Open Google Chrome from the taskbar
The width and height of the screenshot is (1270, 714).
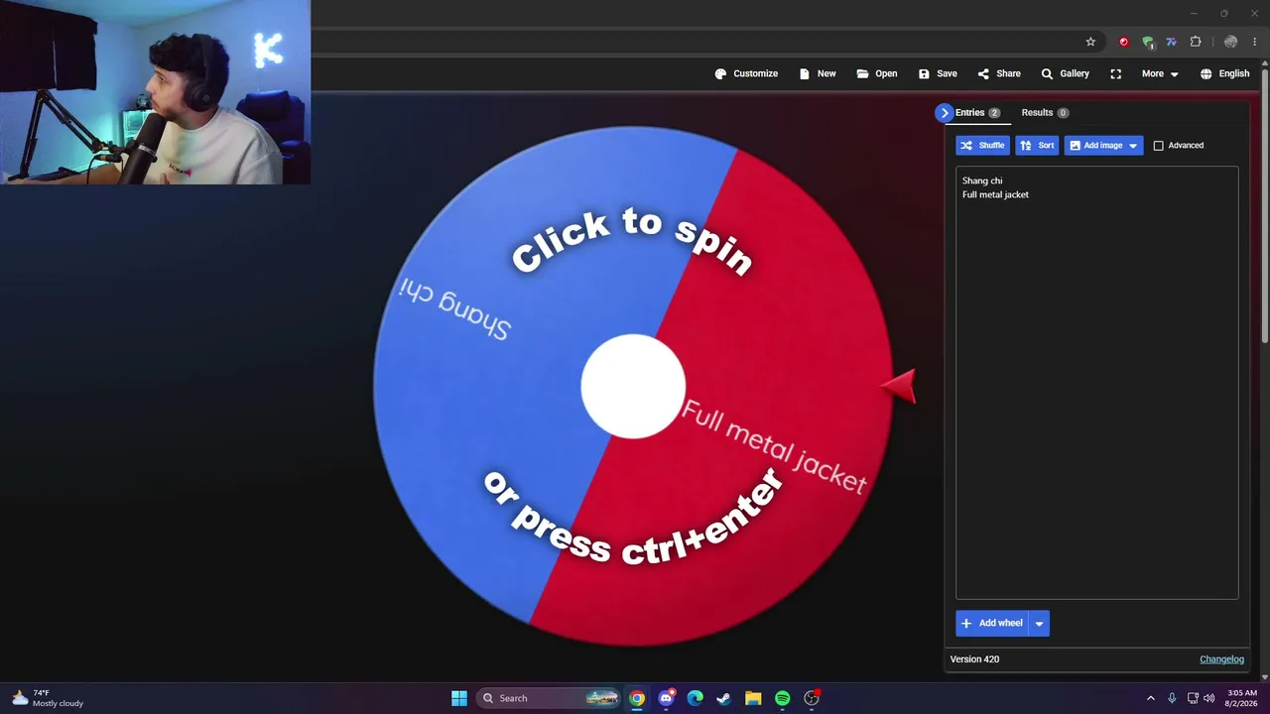(637, 698)
